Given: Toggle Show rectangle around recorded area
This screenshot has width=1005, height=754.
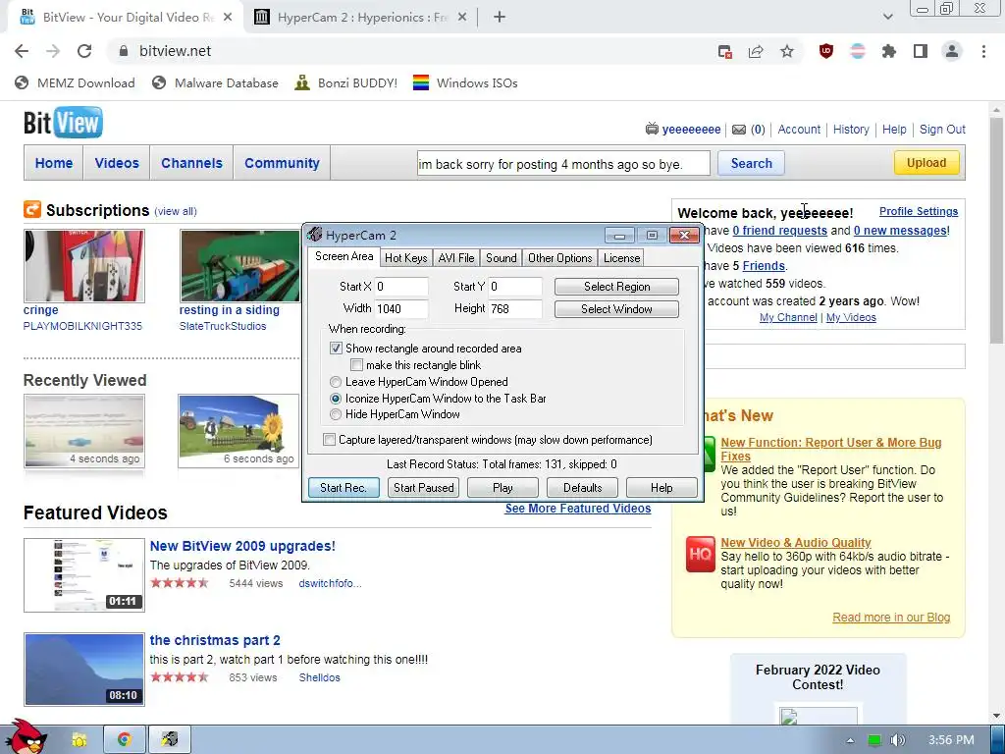Looking at the screenshot, I should pyautogui.click(x=336, y=349).
